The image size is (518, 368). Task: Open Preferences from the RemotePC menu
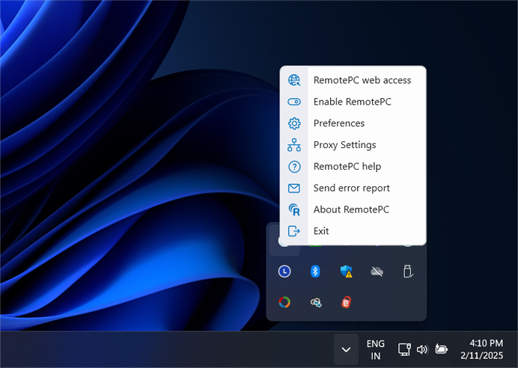pyautogui.click(x=338, y=123)
